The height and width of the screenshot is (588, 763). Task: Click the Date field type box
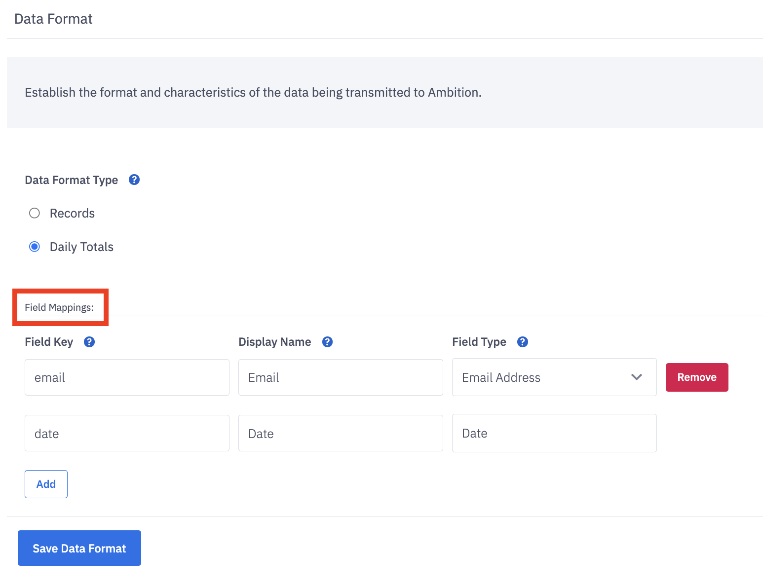click(x=554, y=433)
